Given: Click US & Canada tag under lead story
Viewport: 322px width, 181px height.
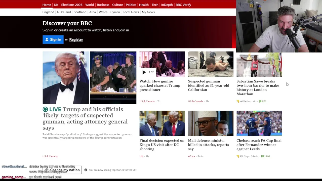Looking at the screenshot, I should pyautogui.click(x=50, y=156).
